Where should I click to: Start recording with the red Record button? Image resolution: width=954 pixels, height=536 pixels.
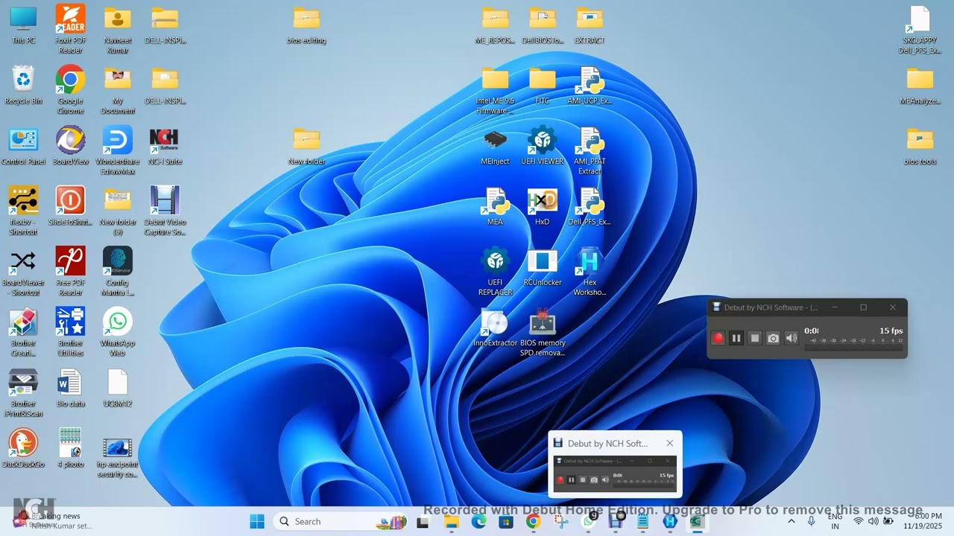pos(718,338)
